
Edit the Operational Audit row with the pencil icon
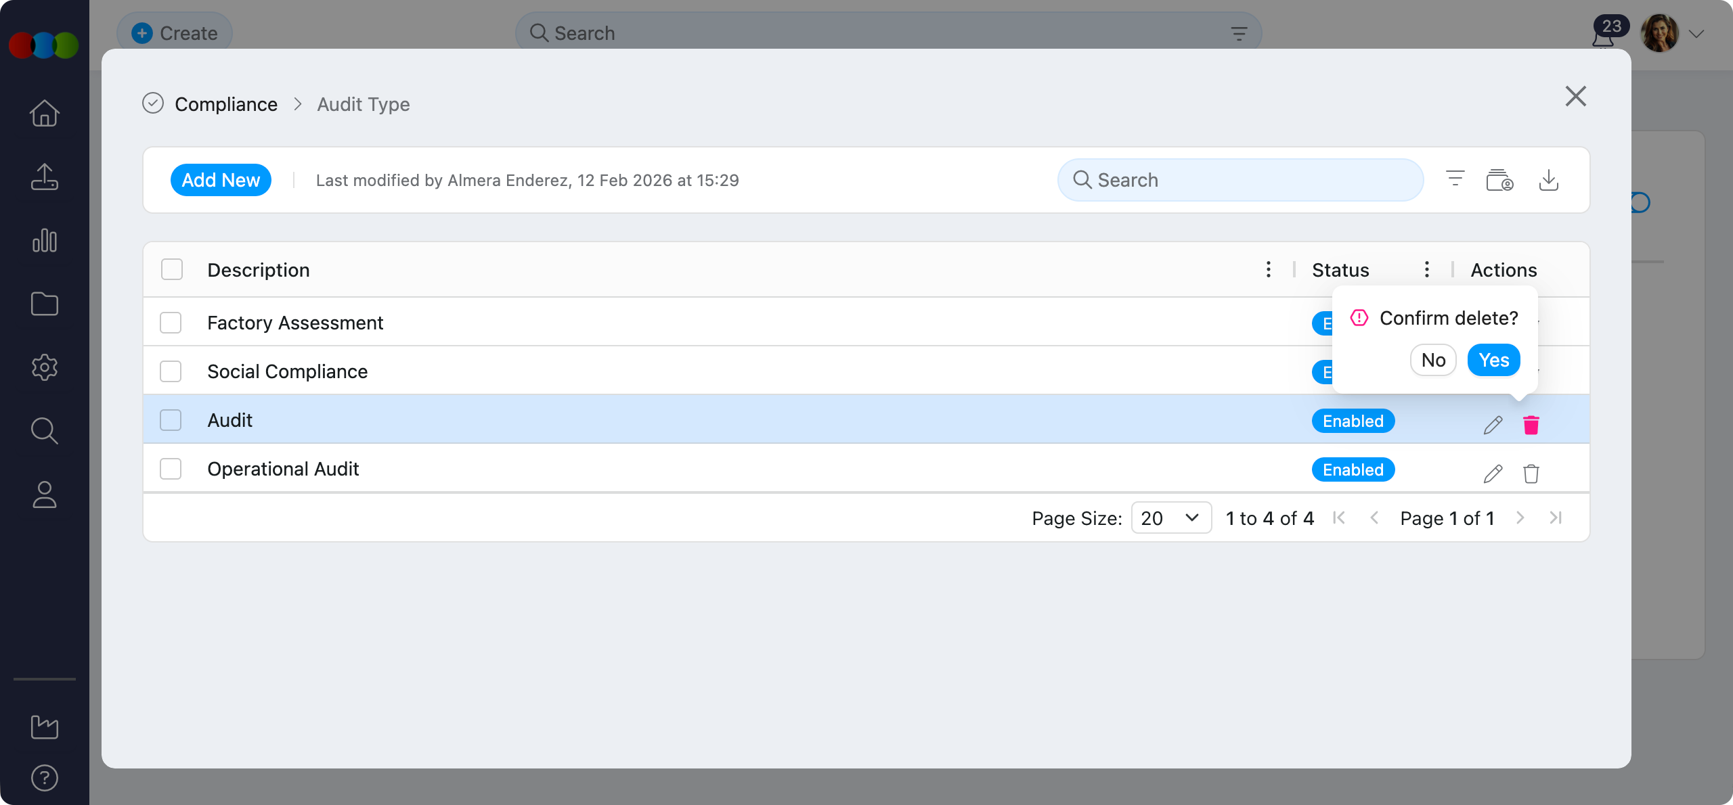pyautogui.click(x=1493, y=474)
